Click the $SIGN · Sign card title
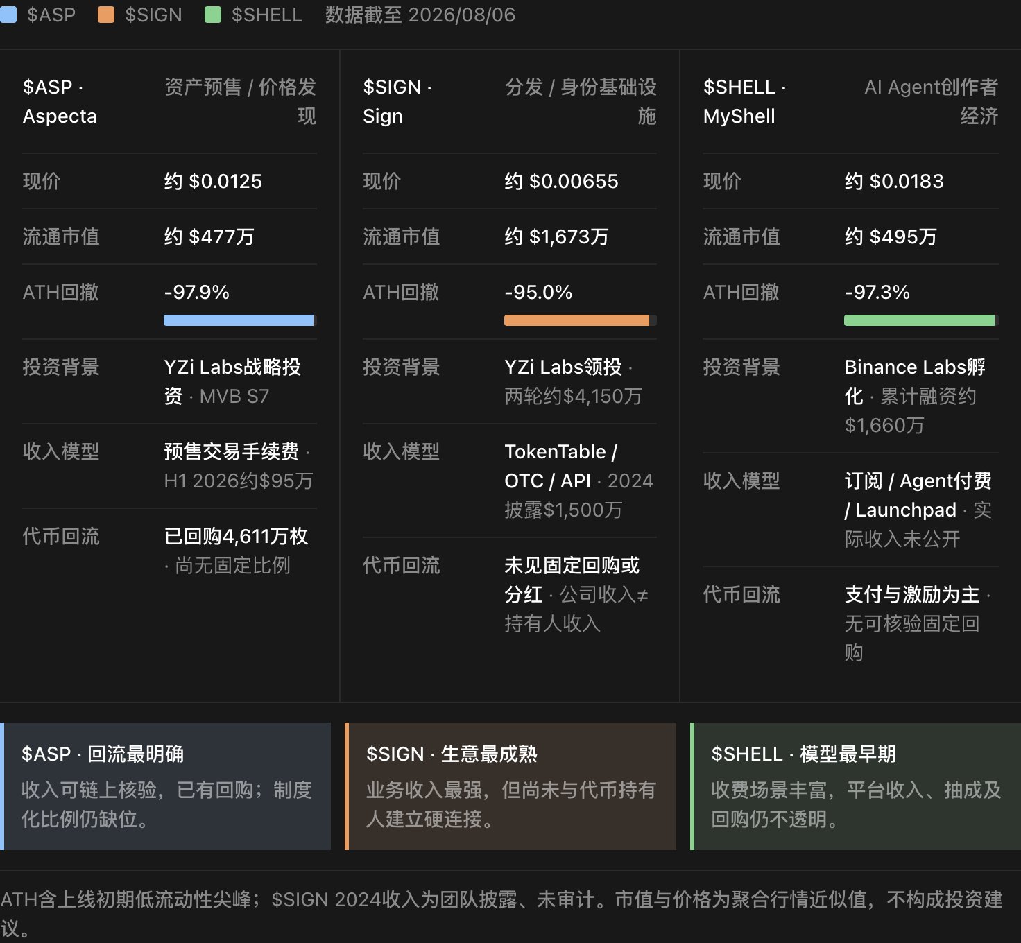Screen dimensions: 1021x943 tap(397, 101)
